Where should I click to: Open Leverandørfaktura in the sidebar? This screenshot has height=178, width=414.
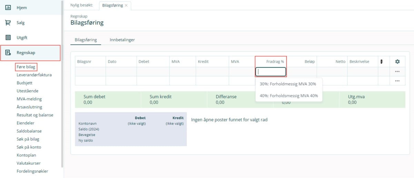[34, 75]
